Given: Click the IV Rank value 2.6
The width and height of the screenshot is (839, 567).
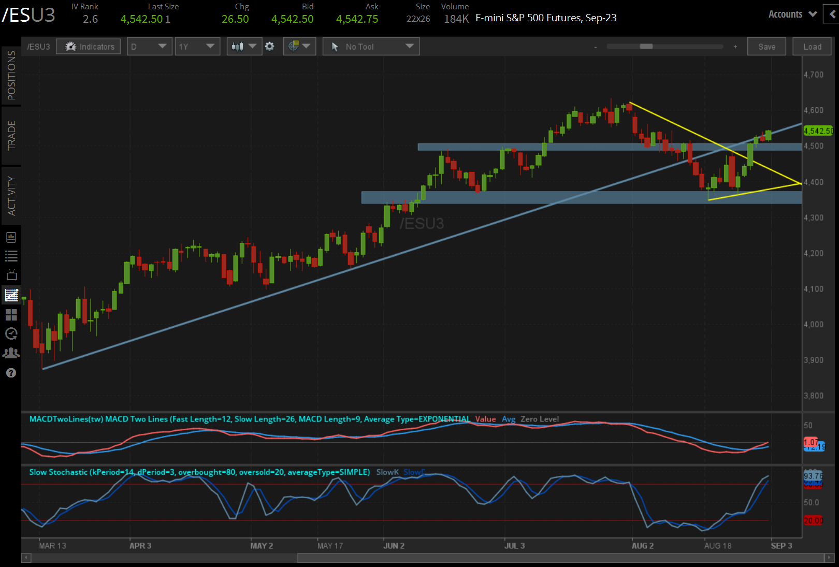Looking at the screenshot, I should 91,19.
